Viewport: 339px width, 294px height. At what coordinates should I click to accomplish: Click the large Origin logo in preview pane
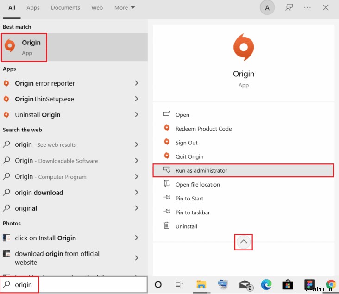tap(244, 47)
